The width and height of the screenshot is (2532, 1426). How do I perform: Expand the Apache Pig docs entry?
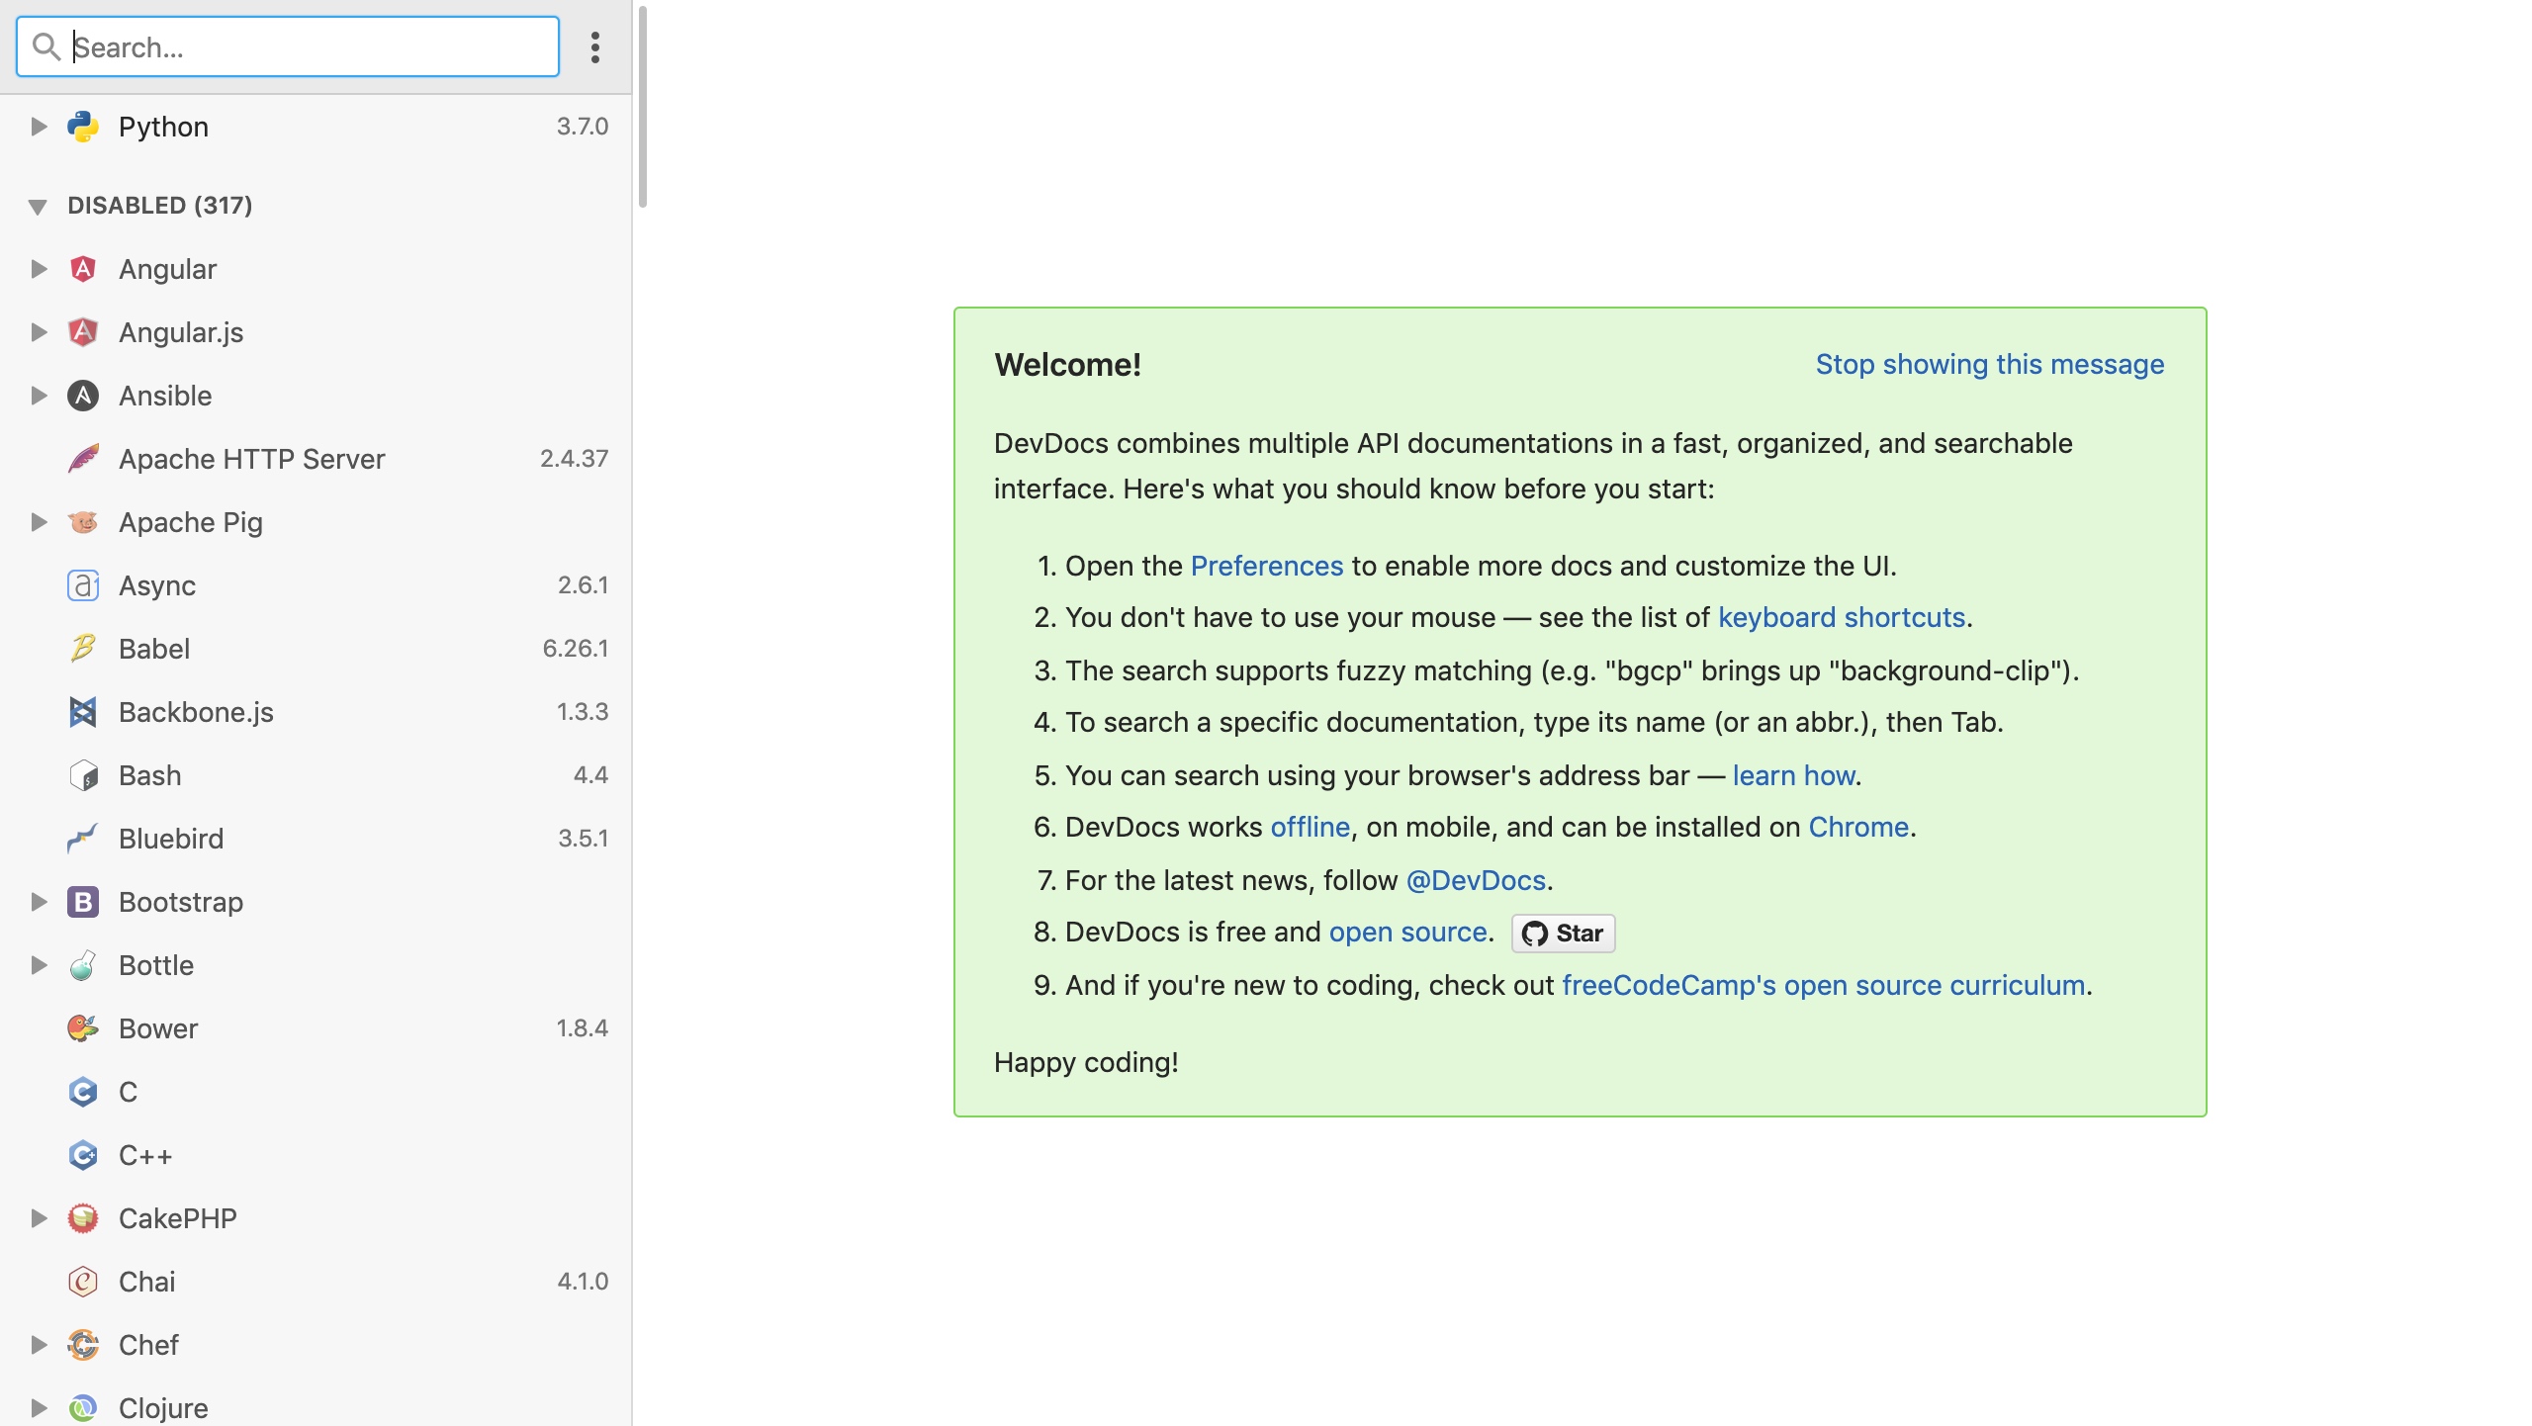(x=39, y=522)
